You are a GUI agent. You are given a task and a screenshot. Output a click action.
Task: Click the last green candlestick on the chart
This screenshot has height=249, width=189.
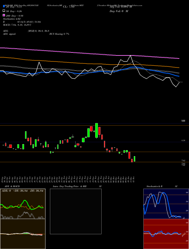pos(135,159)
